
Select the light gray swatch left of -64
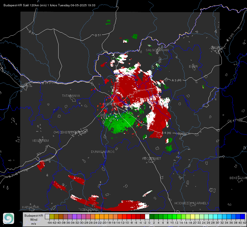click(47, 216)
